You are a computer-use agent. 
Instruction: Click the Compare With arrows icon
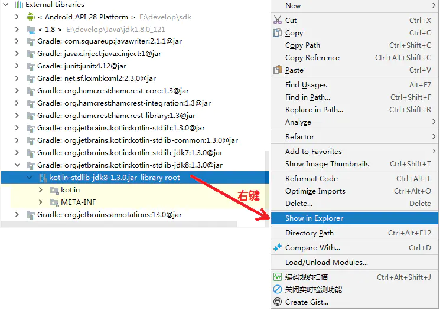point(278,247)
